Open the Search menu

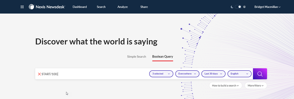click(x=101, y=7)
